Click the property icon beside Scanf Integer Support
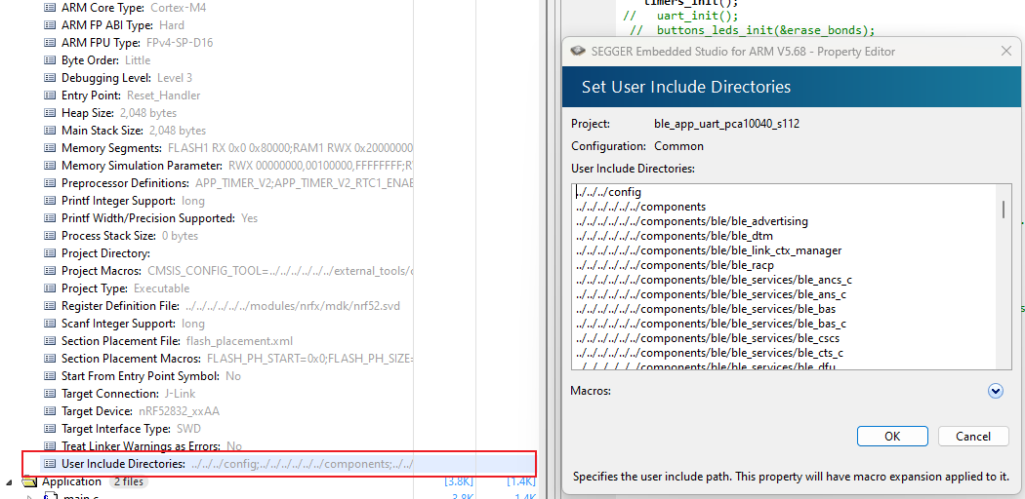Image resolution: width=1025 pixels, height=499 pixels. (49, 324)
